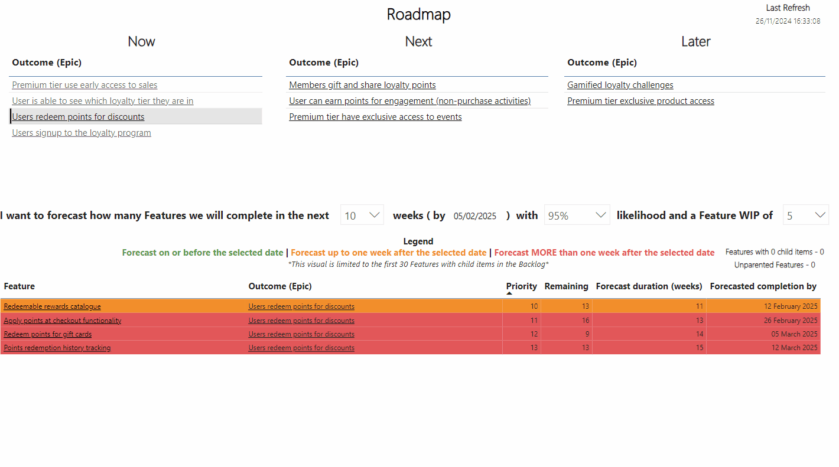
Task: Sort the table by Forecasted completion by
Action: point(762,286)
